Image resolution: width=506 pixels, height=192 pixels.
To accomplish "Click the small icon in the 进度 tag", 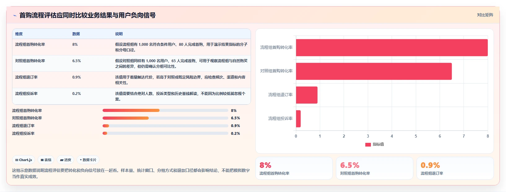I will (62, 160).
